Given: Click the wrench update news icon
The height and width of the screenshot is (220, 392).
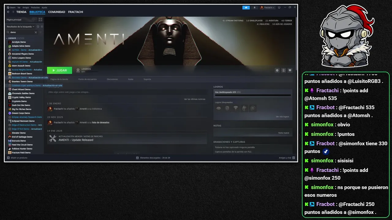Looking at the screenshot, I should [53, 138].
